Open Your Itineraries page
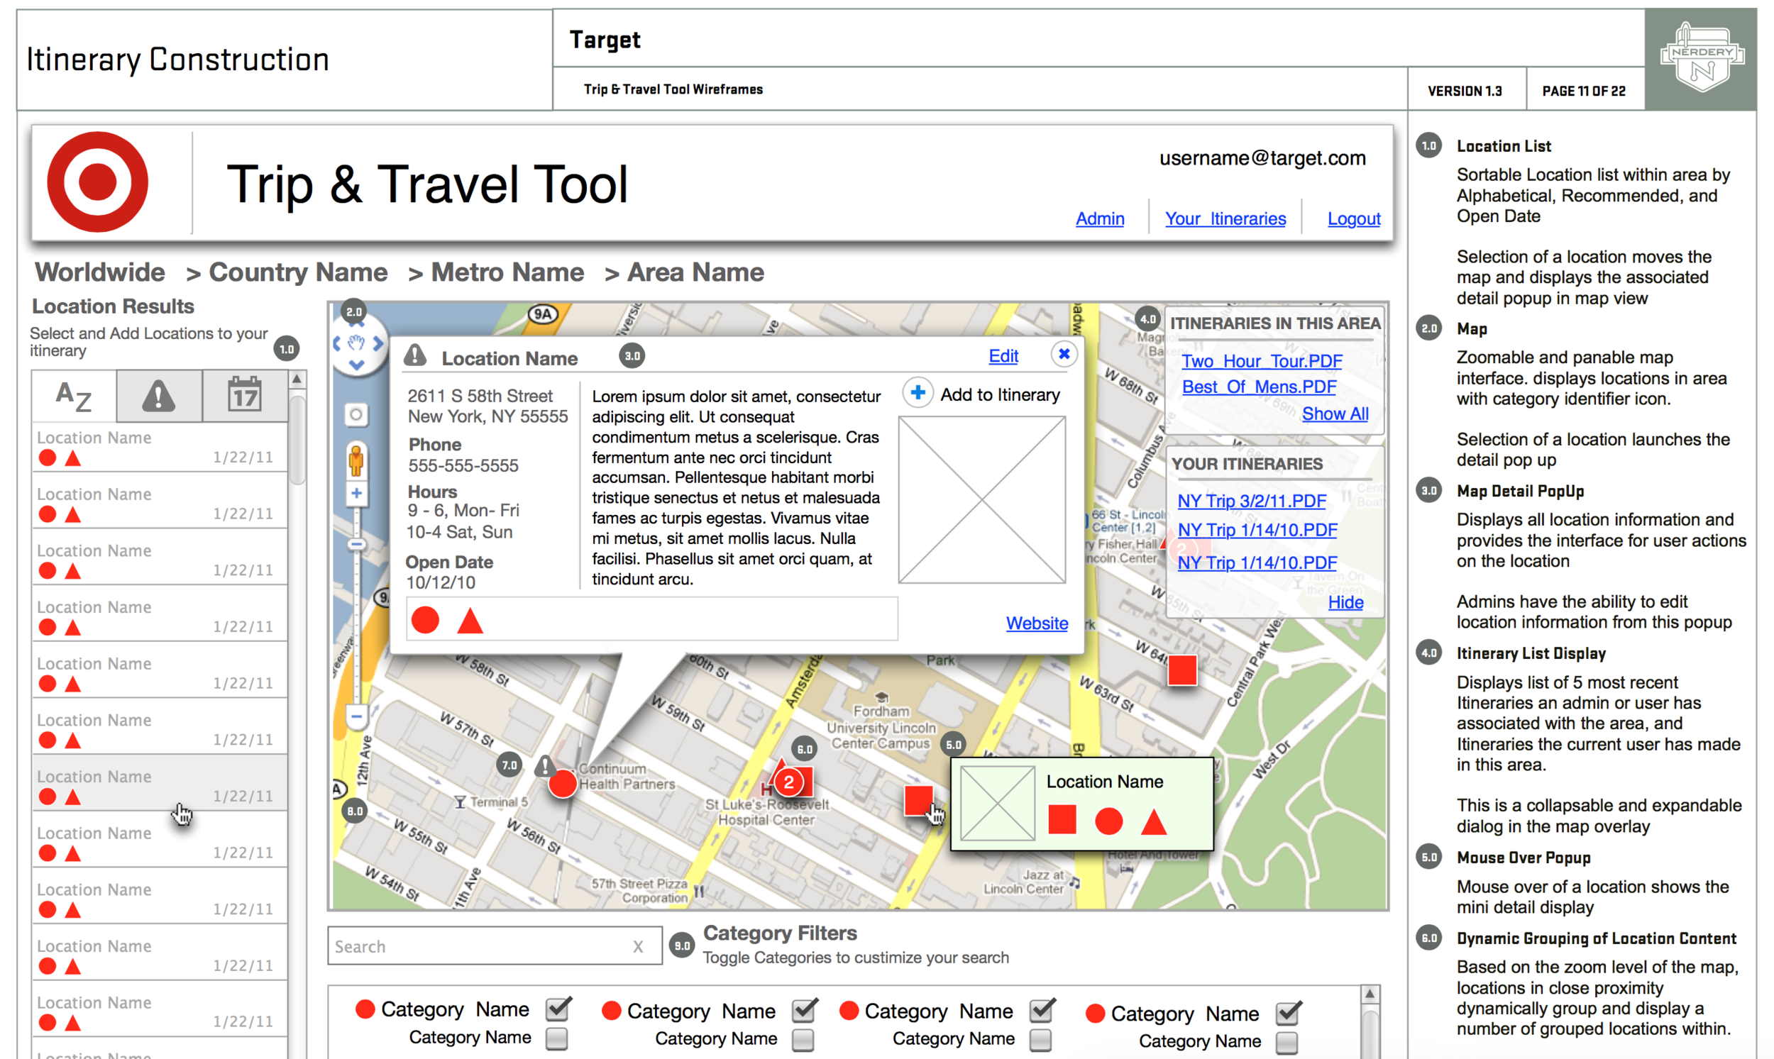The height and width of the screenshot is (1059, 1774). pyautogui.click(x=1225, y=218)
